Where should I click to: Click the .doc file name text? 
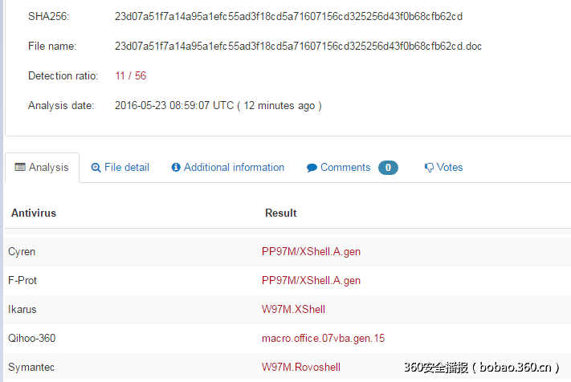pyautogui.click(x=298, y=47)
